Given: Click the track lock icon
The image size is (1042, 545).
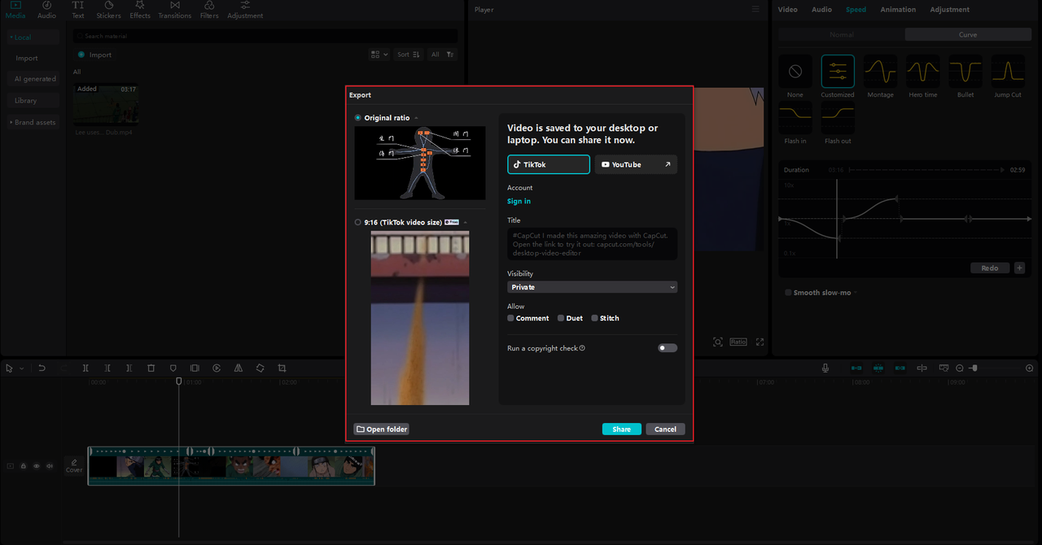Looking at the screenshot, I should point(23,466).
